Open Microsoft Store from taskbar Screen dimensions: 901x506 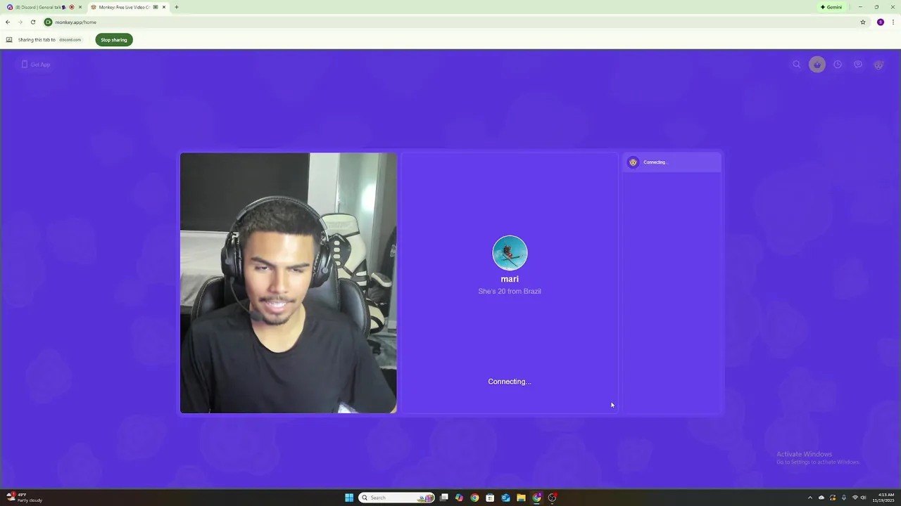490,498
